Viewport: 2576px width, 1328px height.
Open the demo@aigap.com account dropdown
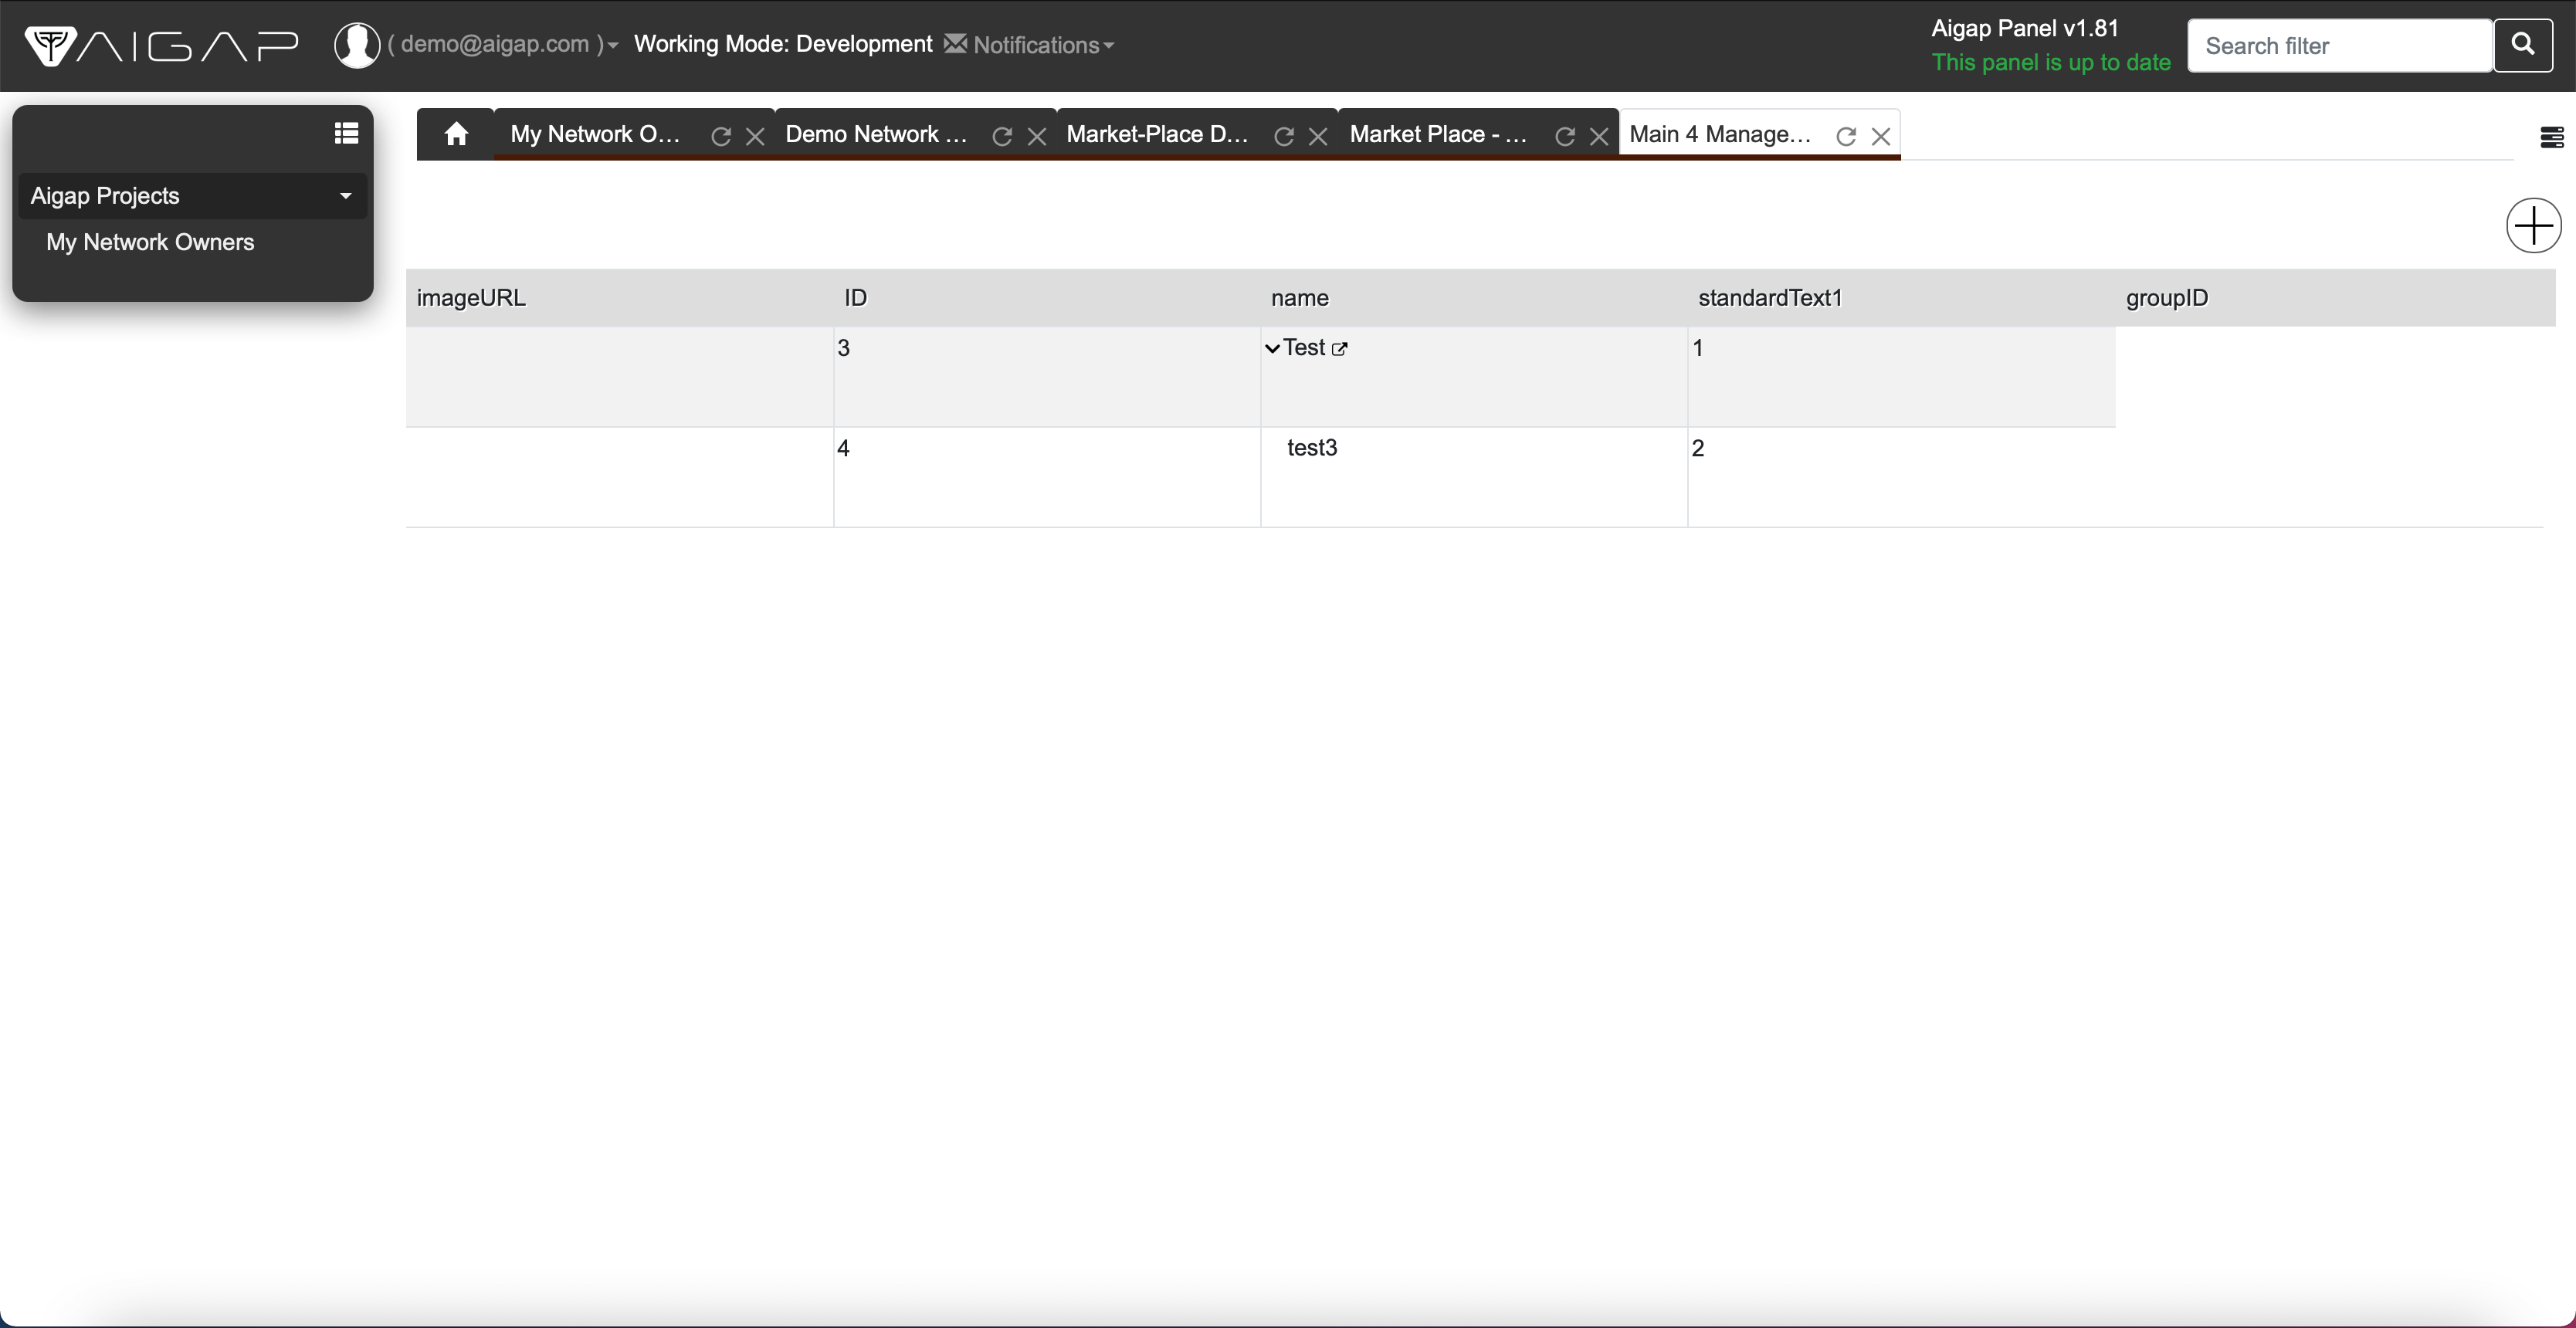pos(503,45)
